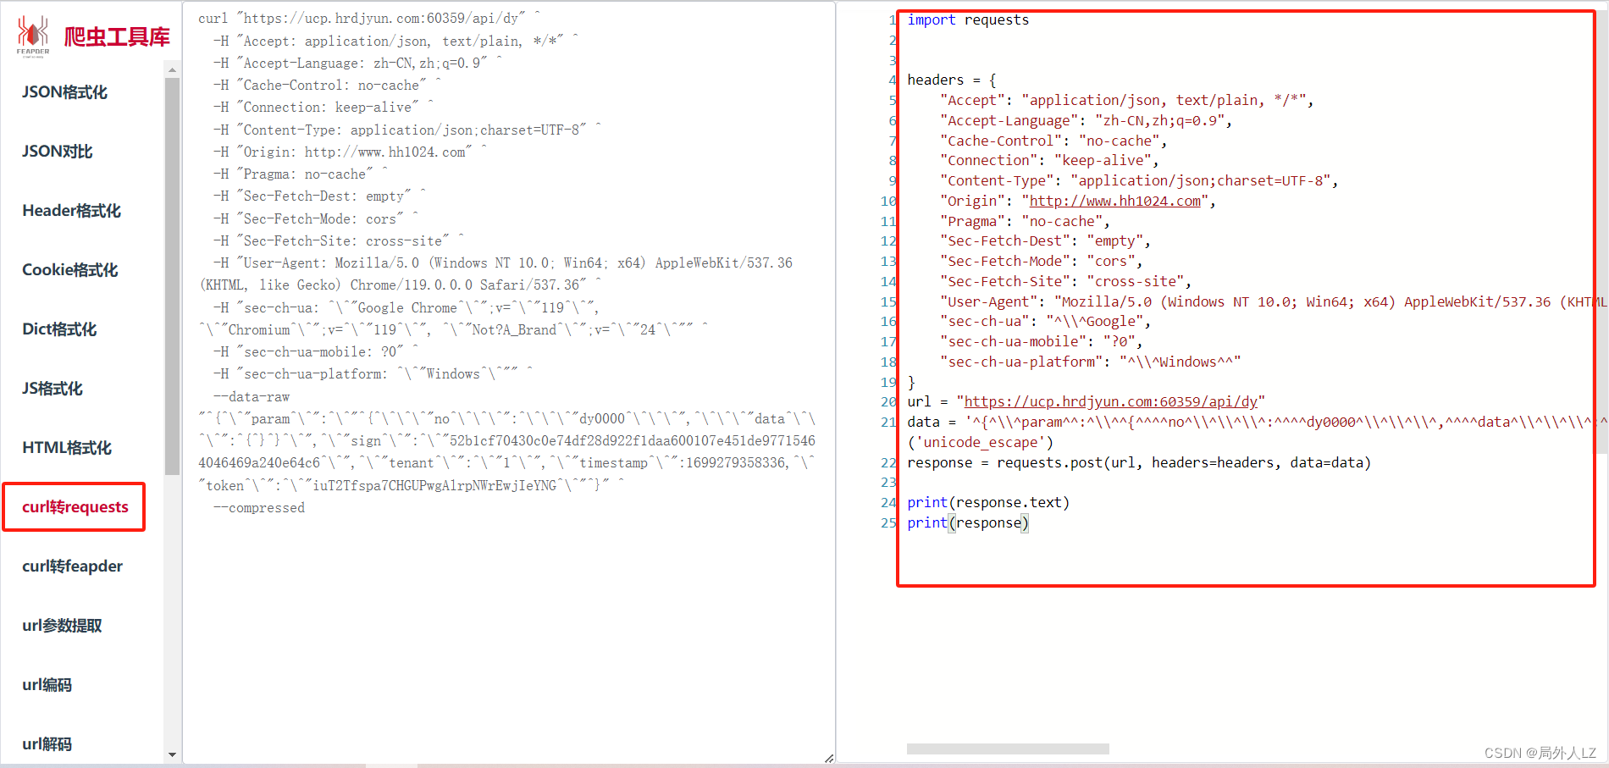This screenshot has height=768, width=1609.
Task: Click the "Sec-Fetch-Mode": "cors" line
Action: [x=1041, y=261]
